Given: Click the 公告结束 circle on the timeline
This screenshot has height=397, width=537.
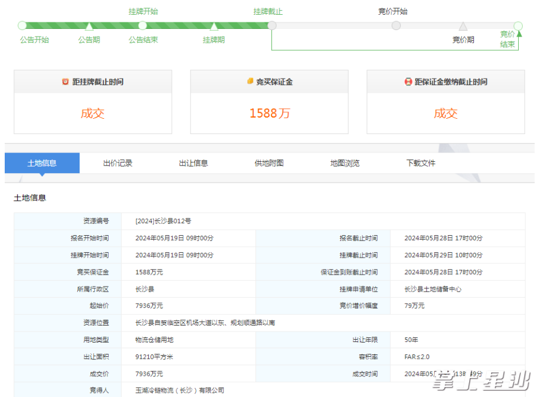Looking at the screenshot, I should (x=142, y=25).
